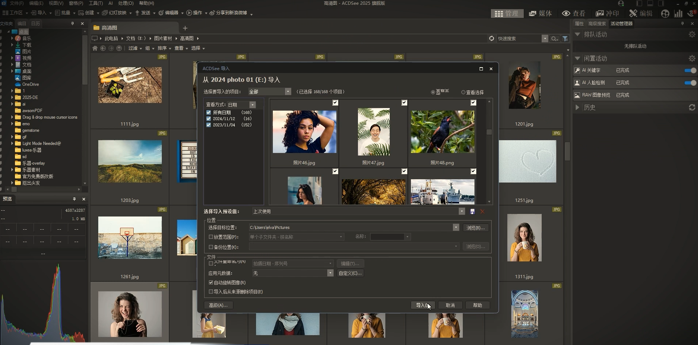Click the new tab plus icon
This screenshot has width=698, height=345.
point(185,28)
